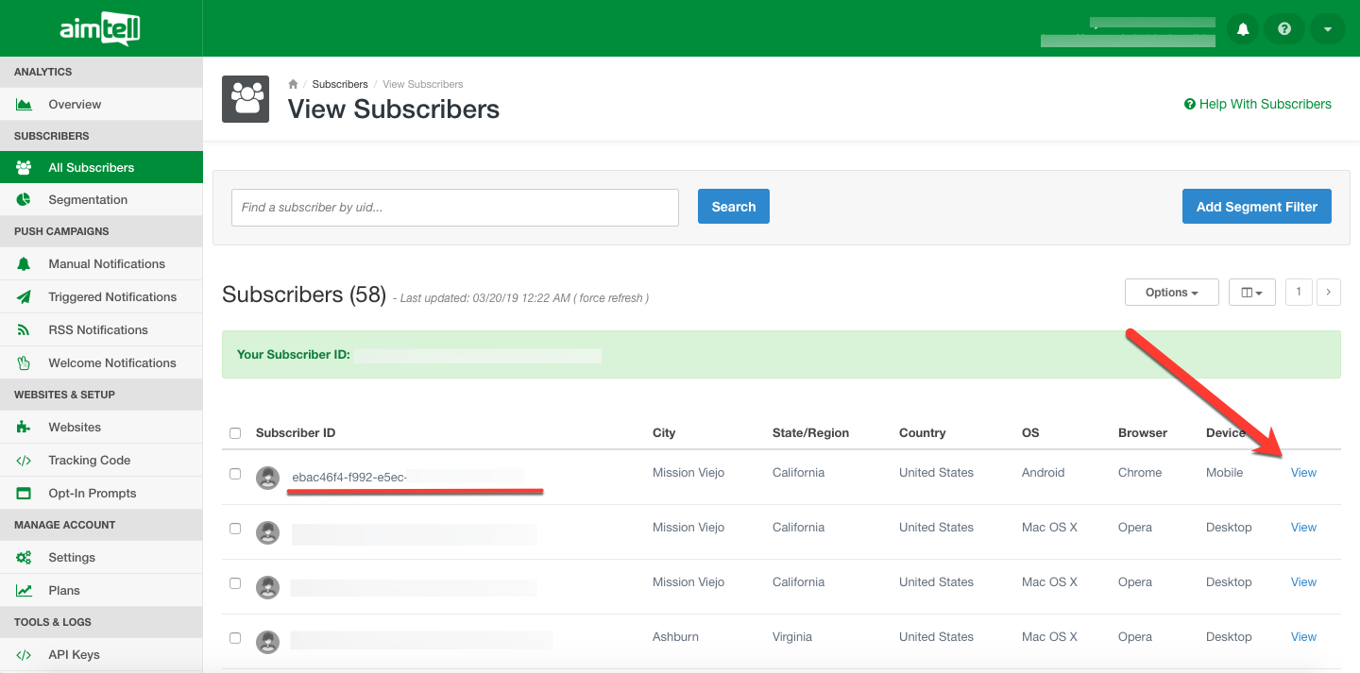The width and height of the screenshot is (1360, 673).
Task: Expand the column visibility dropdown
Action: tap(1251, 293)
